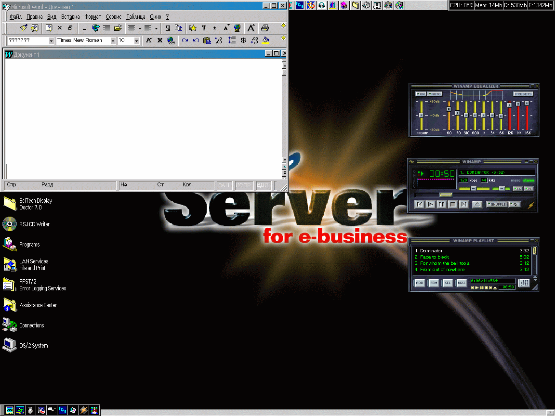Open the SciTech Display Doctor 7.0 folder
Viewport: 555px width, 416px height.
[10, 204]
